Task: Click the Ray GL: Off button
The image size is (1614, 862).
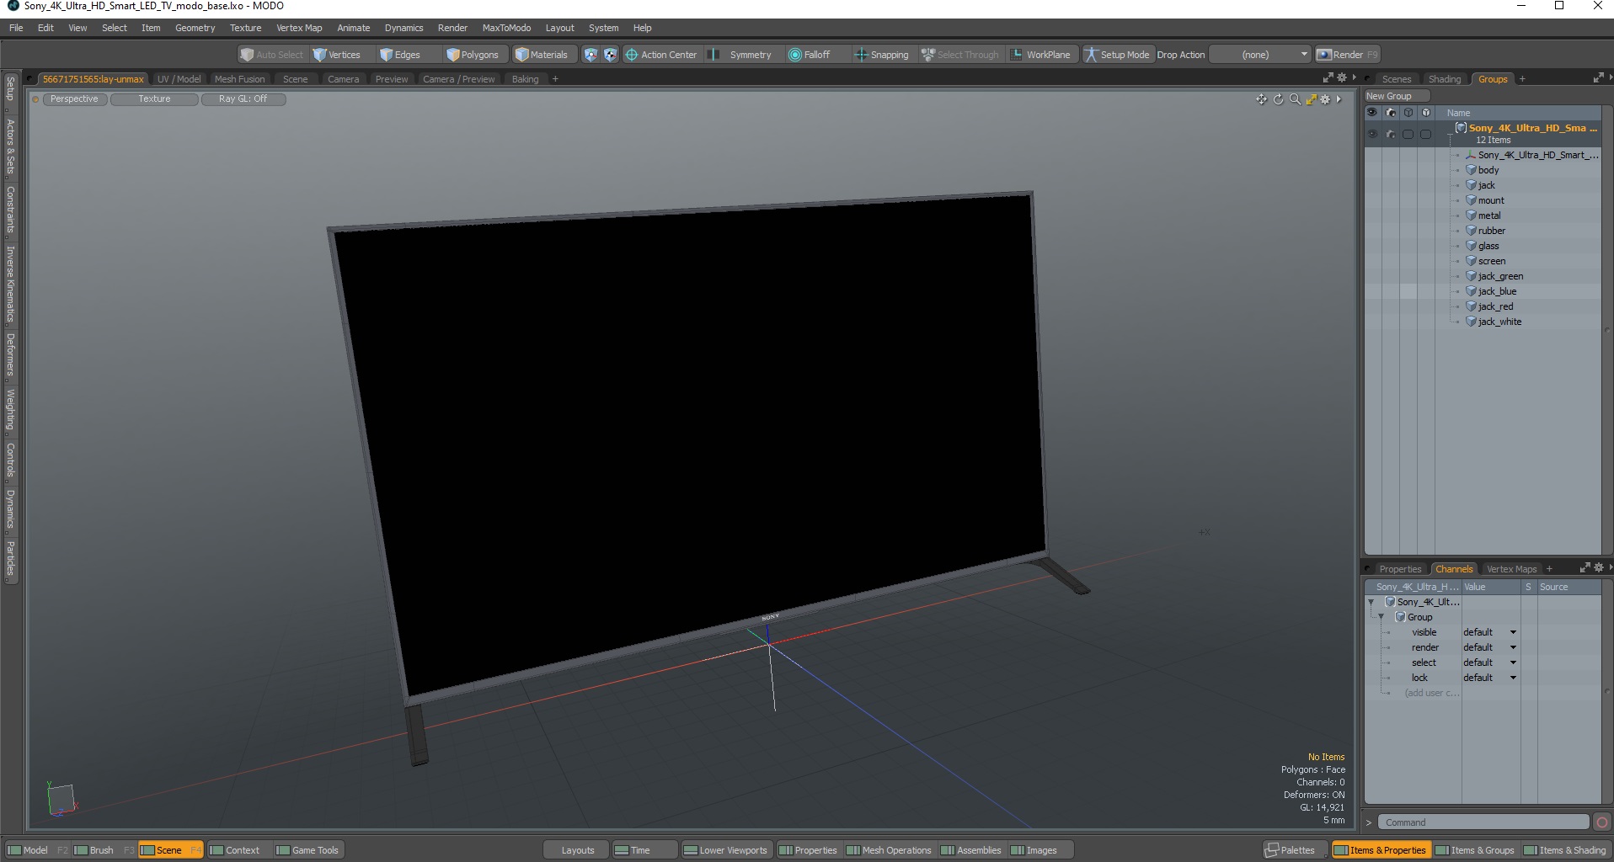Action: [x=243, y=99]
